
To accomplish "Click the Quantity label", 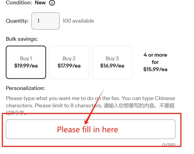I will click(x=17, y=21).
